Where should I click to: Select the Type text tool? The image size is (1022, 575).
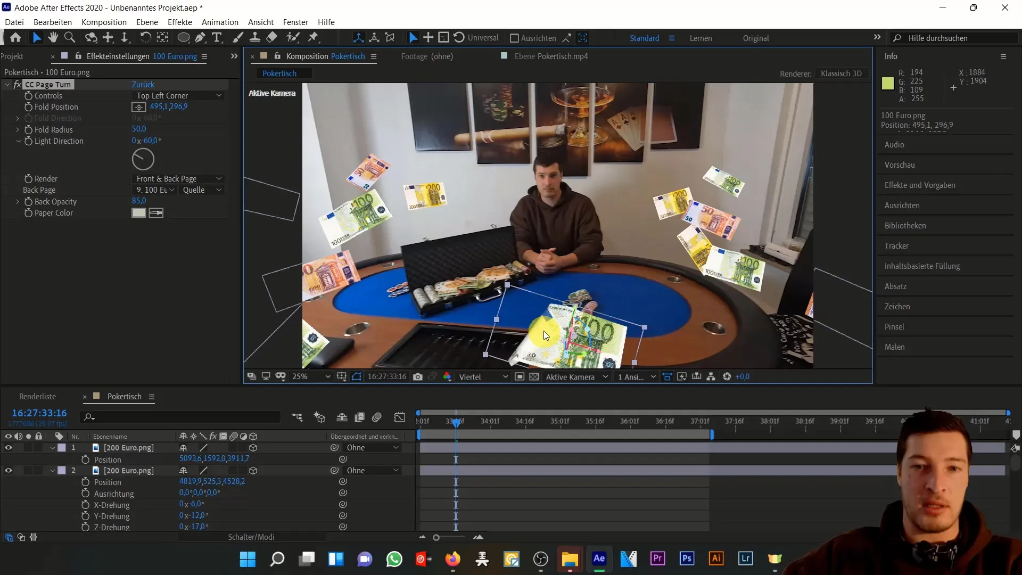[217, 37]
